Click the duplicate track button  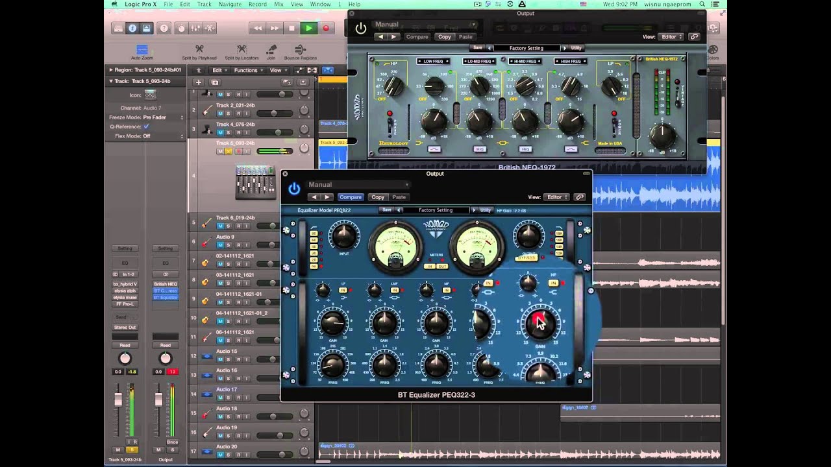pos(215,82)
